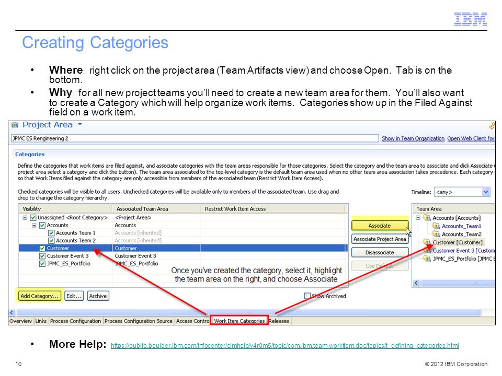
Task: Click the Team Area column header
Action: [454, 209]
